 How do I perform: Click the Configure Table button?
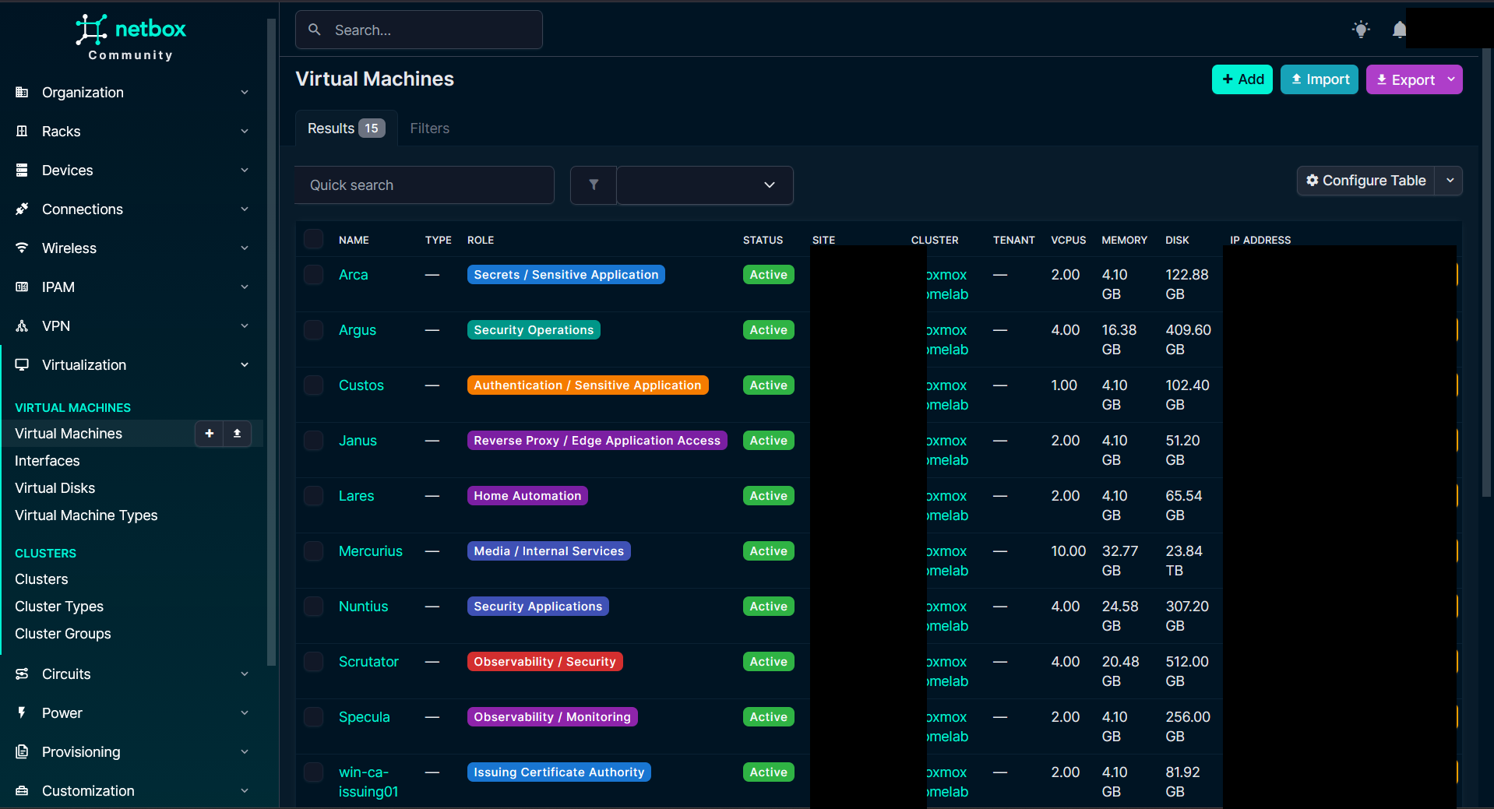coord(1366,181)
